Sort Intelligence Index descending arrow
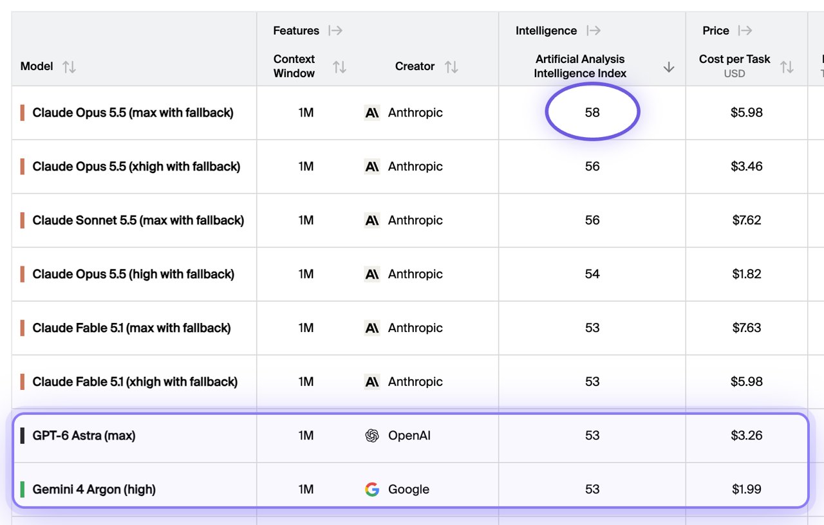The image size is (824, 525). click(669, 66)
